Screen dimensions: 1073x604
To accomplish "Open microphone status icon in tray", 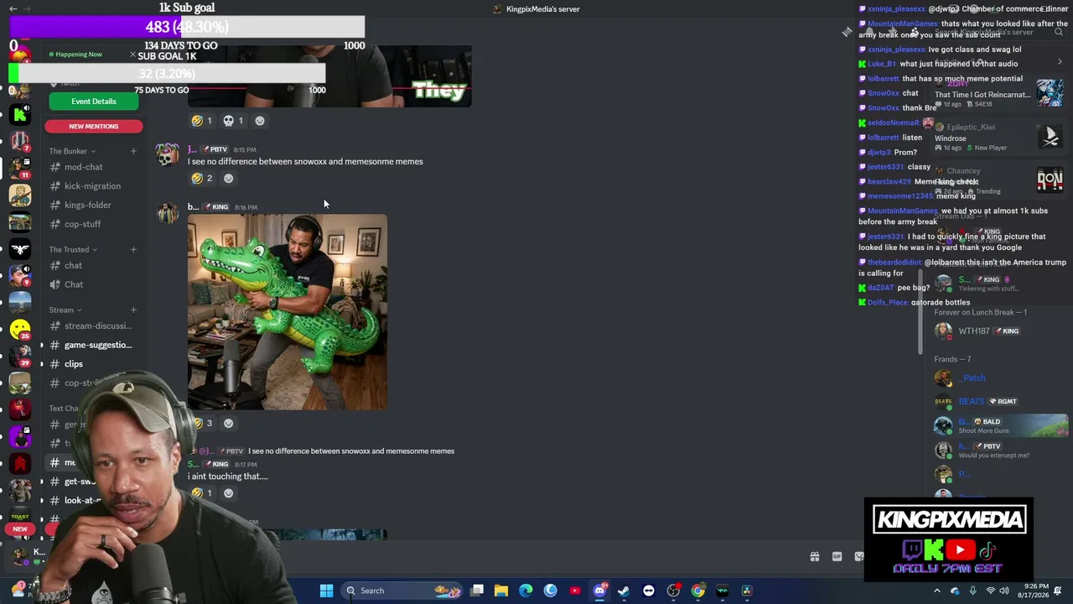I will (972, 591).
